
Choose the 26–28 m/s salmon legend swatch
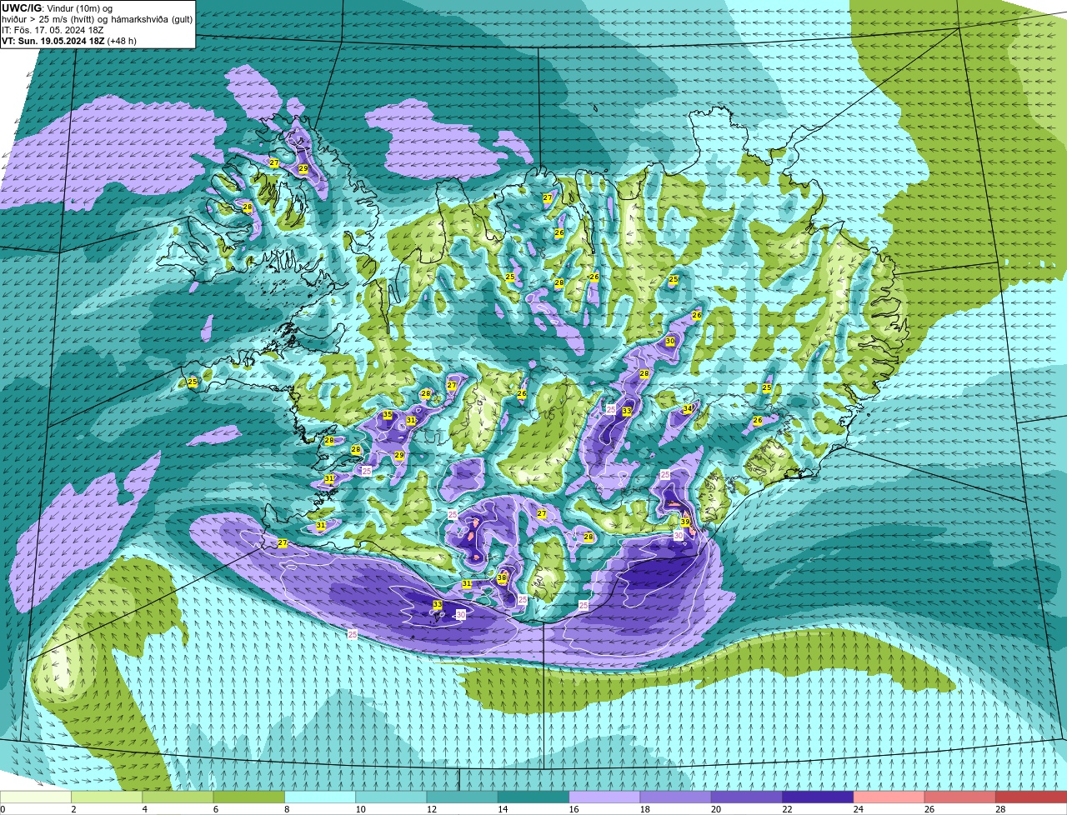(960, 797)
